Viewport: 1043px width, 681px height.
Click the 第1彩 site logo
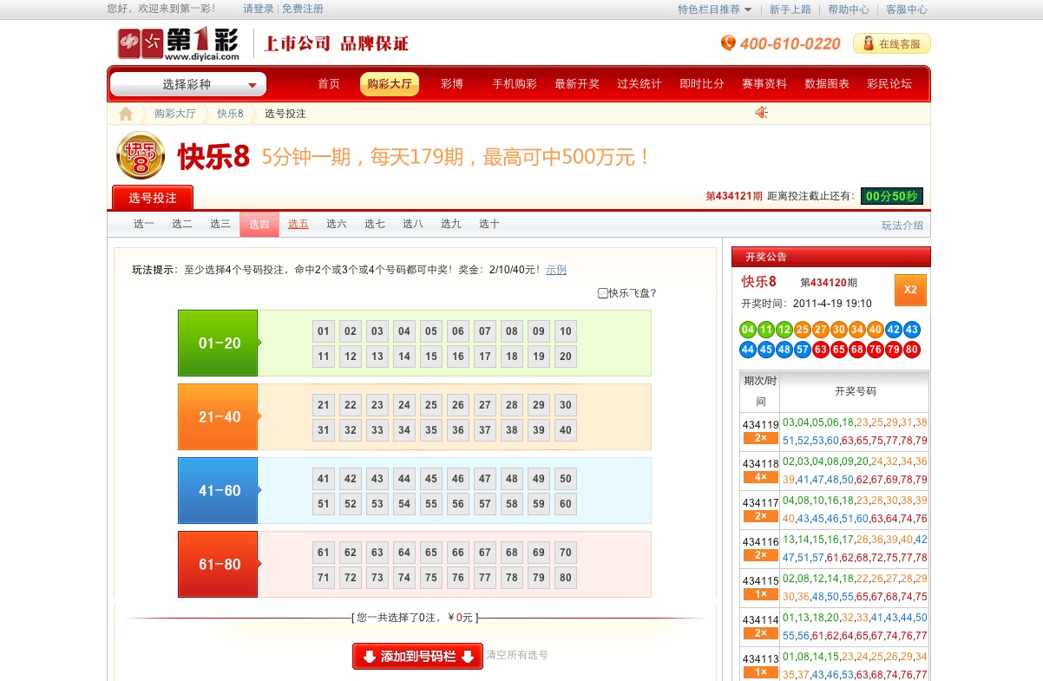[x=179, y=43]
